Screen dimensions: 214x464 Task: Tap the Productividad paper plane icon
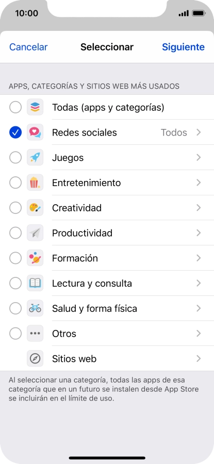(35, 233)
